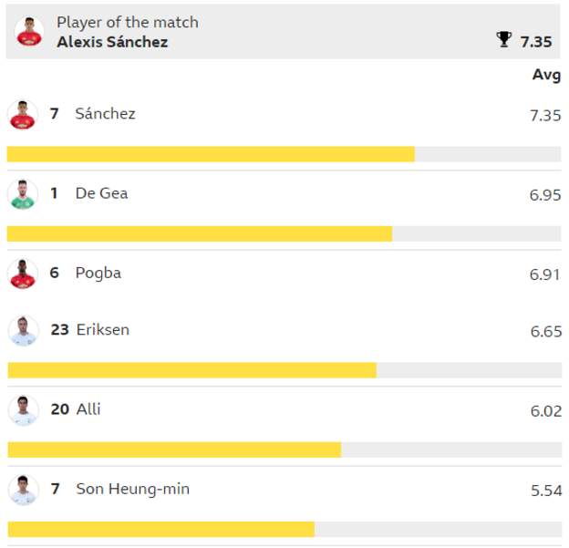Click Alli's yellow rating bar
Screen dimensions: 569x548
point(174,450)
